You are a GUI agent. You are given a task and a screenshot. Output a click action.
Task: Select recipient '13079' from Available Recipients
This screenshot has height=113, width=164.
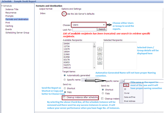66,49
